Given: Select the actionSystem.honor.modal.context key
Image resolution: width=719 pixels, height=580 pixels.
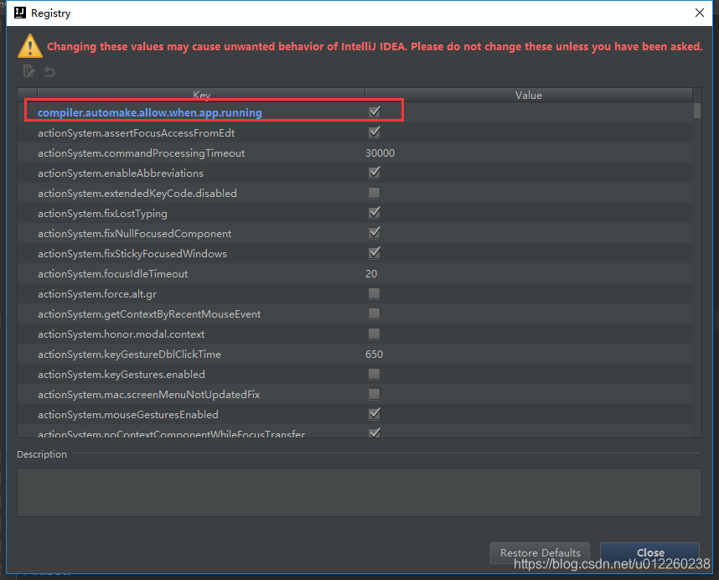Looking at the screenshot, I should 121,334.
